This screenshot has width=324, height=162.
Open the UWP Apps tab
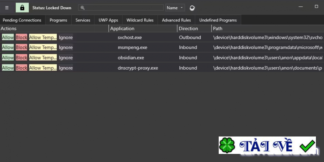(x=108, y=20)
